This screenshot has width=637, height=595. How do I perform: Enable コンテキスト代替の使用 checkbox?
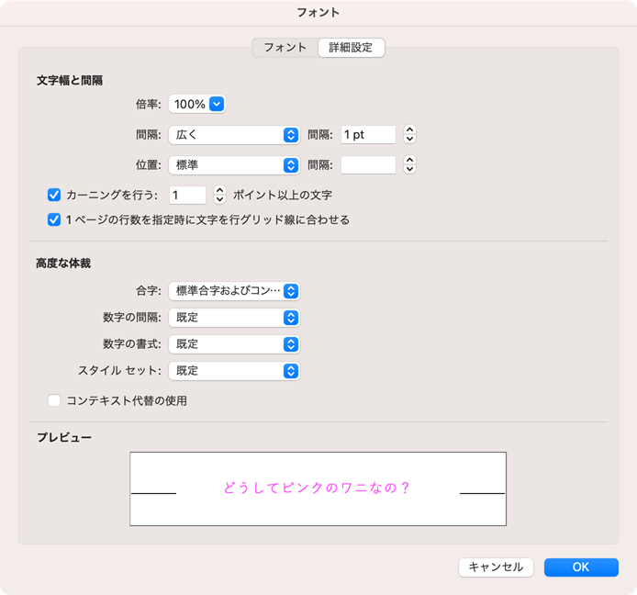[54, 400]
